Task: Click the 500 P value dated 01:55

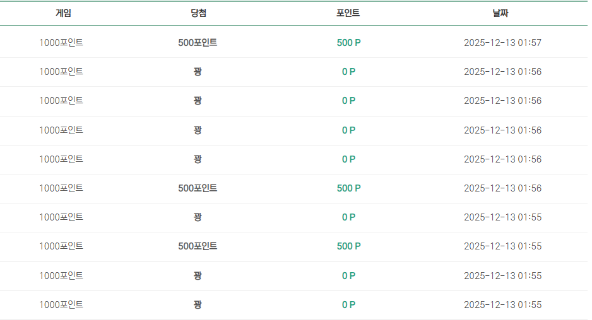Action: point(348,246)
